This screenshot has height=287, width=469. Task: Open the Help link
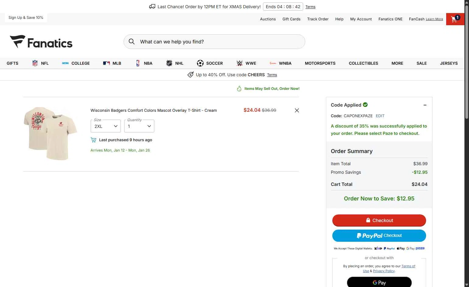click(x=339, y=19)
